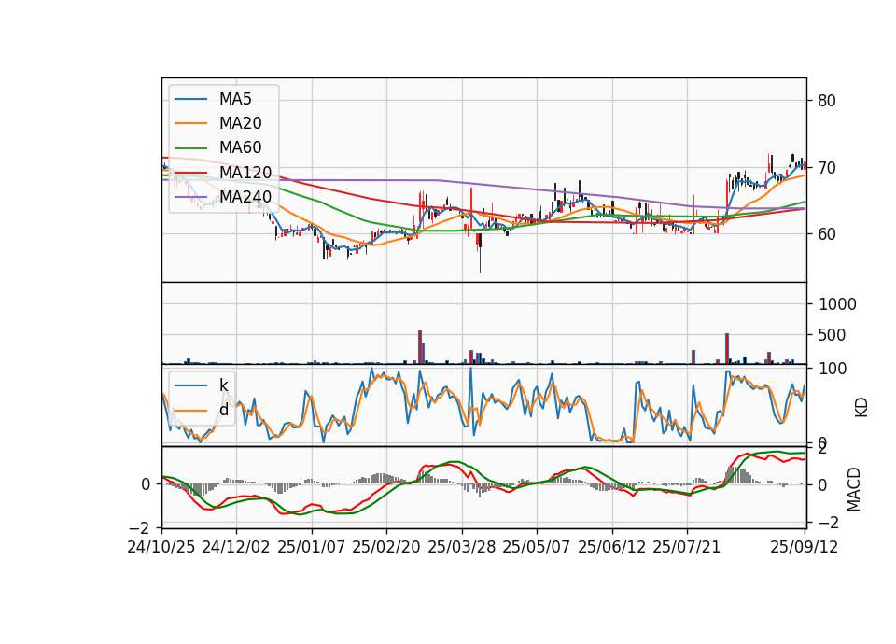Click the 24/10/25 date axis label

[x=161, y=547]
